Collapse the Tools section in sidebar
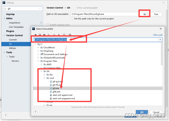Screen dimensions: 169x121 (4, 52)
